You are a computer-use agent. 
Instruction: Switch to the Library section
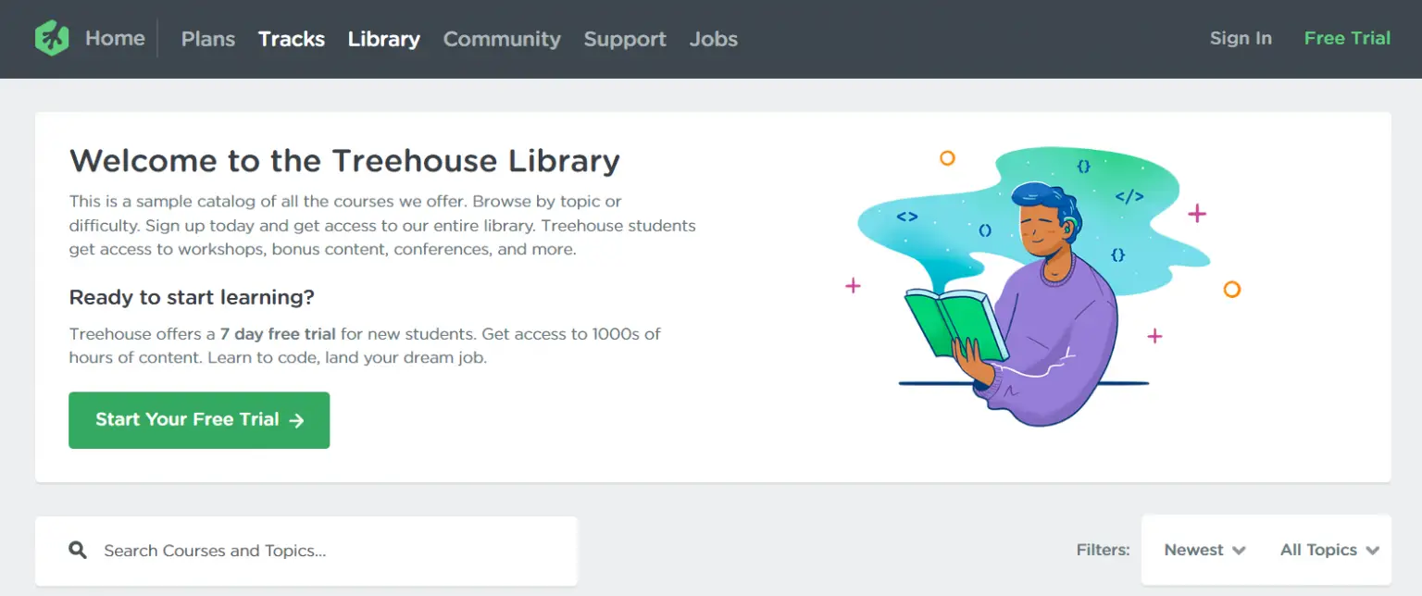383,39
